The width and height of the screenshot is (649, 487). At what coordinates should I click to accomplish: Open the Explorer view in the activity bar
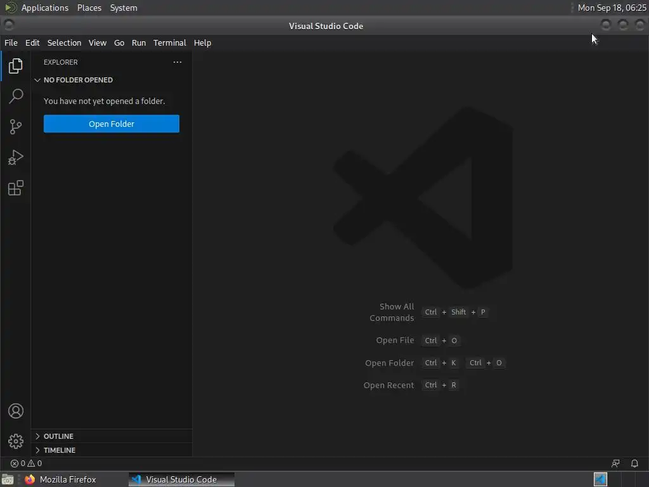(x=15, y=66)
